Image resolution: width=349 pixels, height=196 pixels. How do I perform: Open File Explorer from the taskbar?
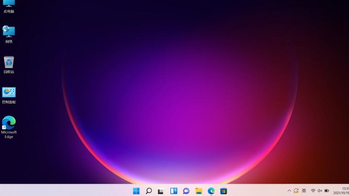point(198,191)
